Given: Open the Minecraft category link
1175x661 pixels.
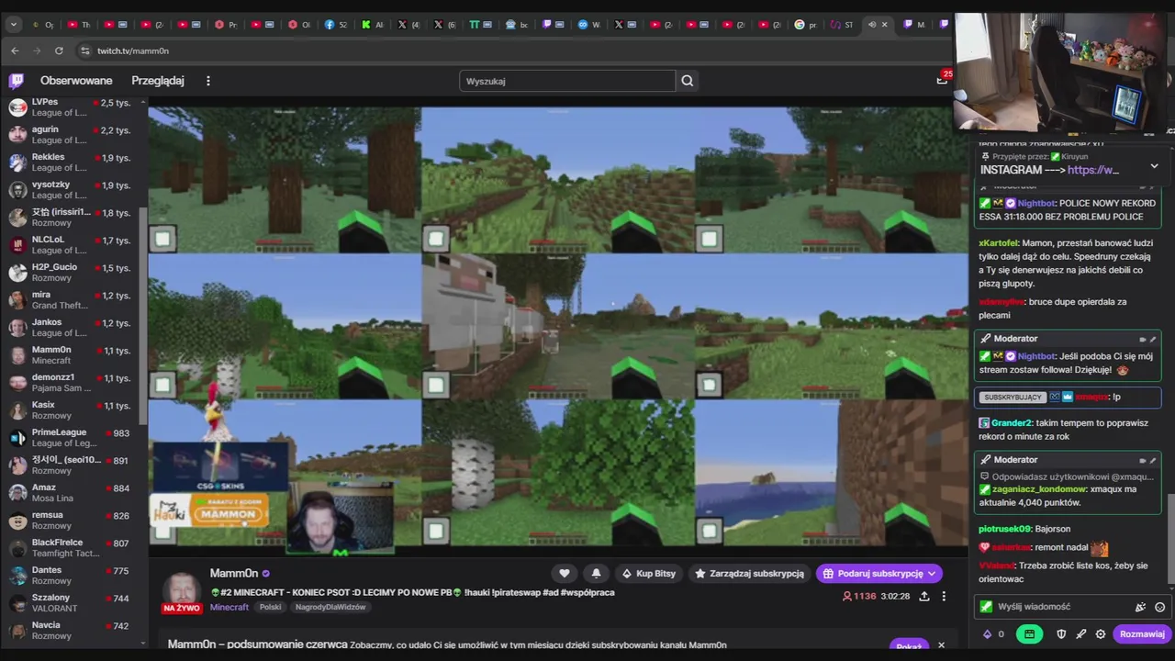Looking at the screenshot, I should [x=229, y=608].
